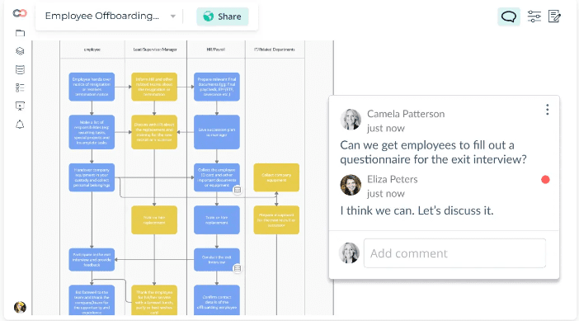Image resolution: width=579 pixels, height=321 pixels.
Task: Open the database icon in sidebar
Action: tap(20, 69)
